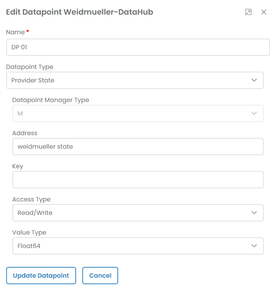Open the Access Type Read/Write dropdown
The width and height of the screenshot is (275, 290).
pyautogui.click(x=138, y=213)
